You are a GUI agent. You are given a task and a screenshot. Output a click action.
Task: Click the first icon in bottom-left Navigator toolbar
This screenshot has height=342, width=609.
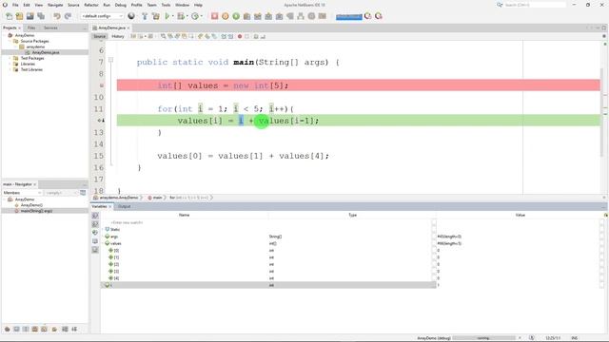tap(7, 330)
